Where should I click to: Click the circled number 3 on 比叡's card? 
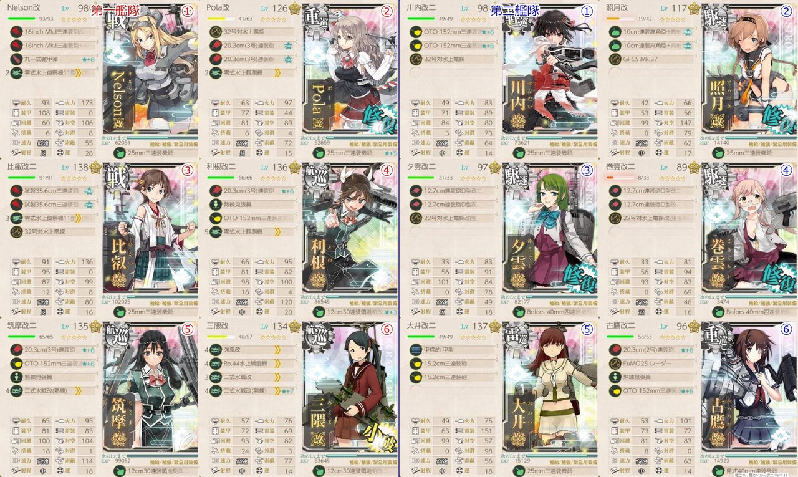click(x=186, y=171)
